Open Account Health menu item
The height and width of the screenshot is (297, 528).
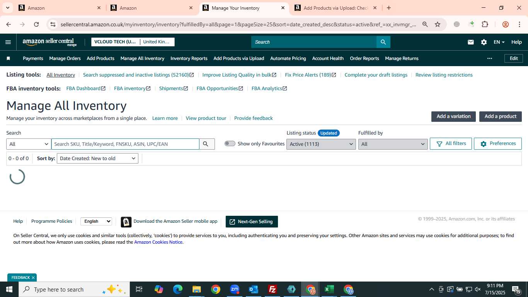coord(328,58)
